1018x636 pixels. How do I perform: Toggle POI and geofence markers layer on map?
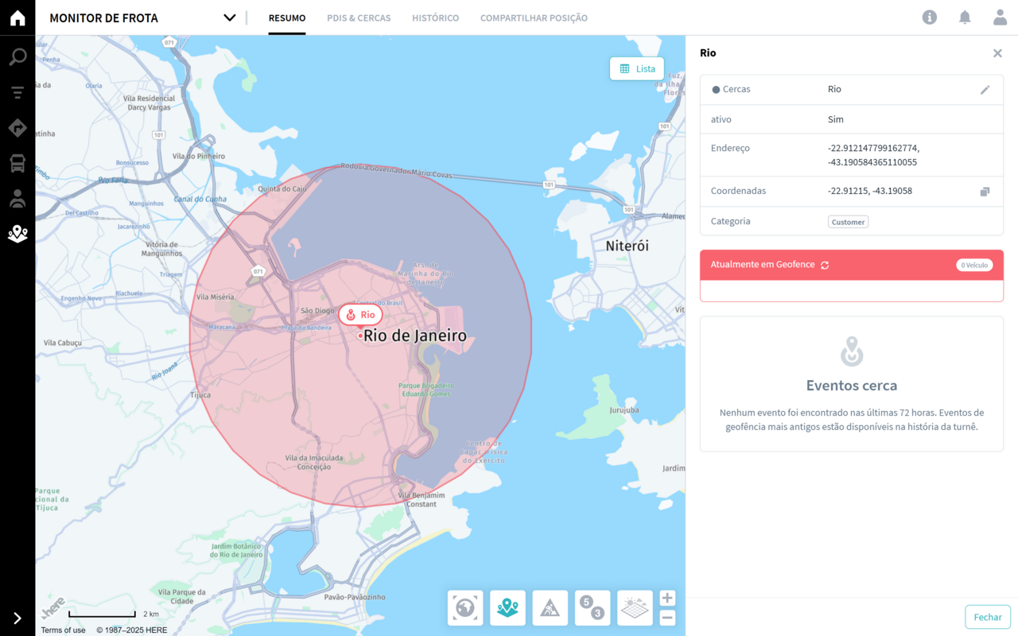pyautogui.click(x=507, y=608)
